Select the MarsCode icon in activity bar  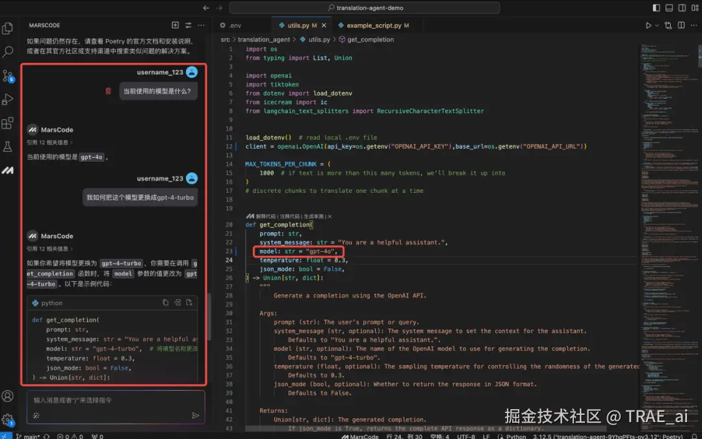pos(8,170)
